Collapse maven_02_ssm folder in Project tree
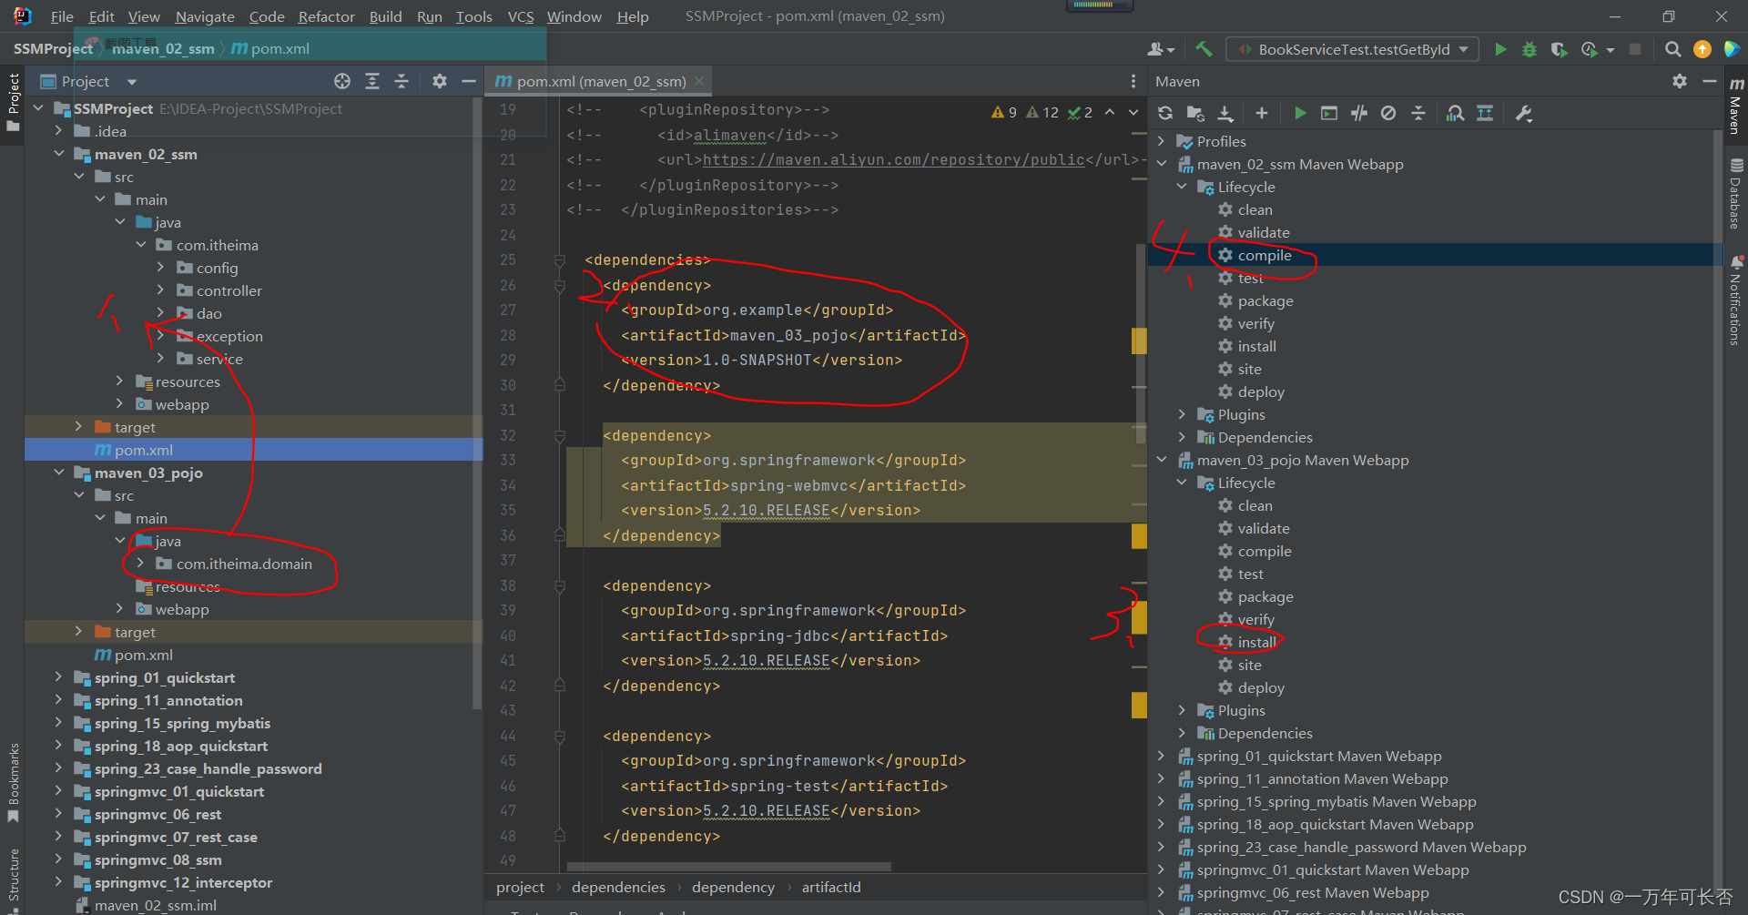 click(x=59, y=154)
